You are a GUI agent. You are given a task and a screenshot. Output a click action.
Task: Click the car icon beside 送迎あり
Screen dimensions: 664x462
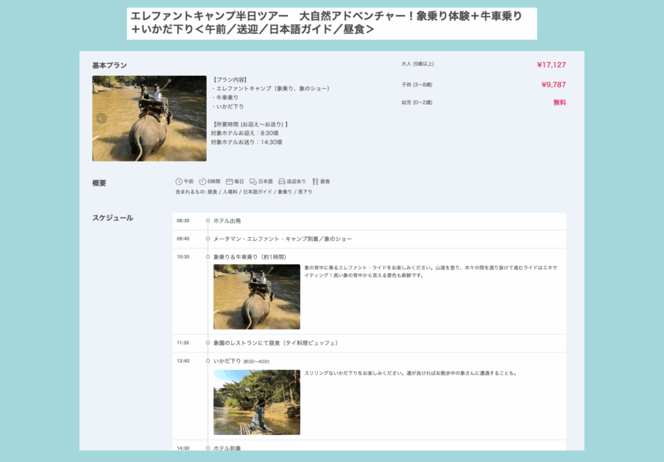282,181
